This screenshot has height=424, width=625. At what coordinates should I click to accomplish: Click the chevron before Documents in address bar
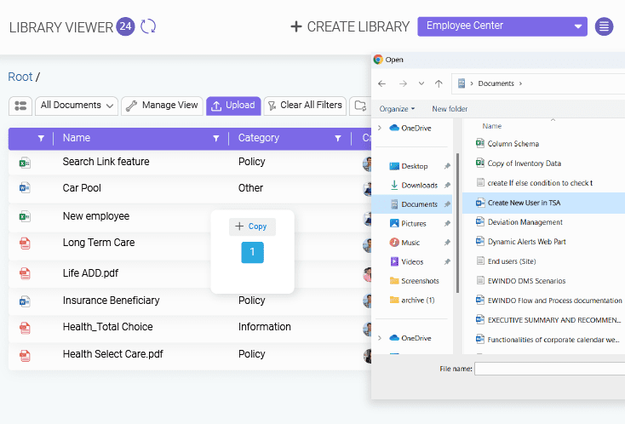(472, 83)
